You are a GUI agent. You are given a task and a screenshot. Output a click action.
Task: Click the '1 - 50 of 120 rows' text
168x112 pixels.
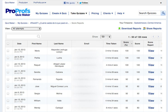coord(137,37)
